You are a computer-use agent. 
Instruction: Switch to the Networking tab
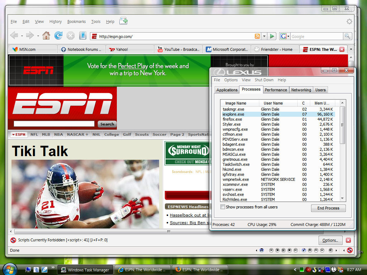click(301, 90)
